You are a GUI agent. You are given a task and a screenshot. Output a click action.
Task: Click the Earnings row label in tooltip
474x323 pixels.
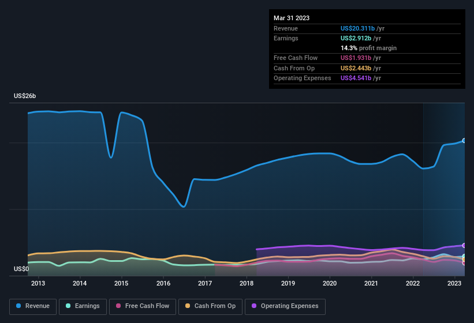[286, 38]
